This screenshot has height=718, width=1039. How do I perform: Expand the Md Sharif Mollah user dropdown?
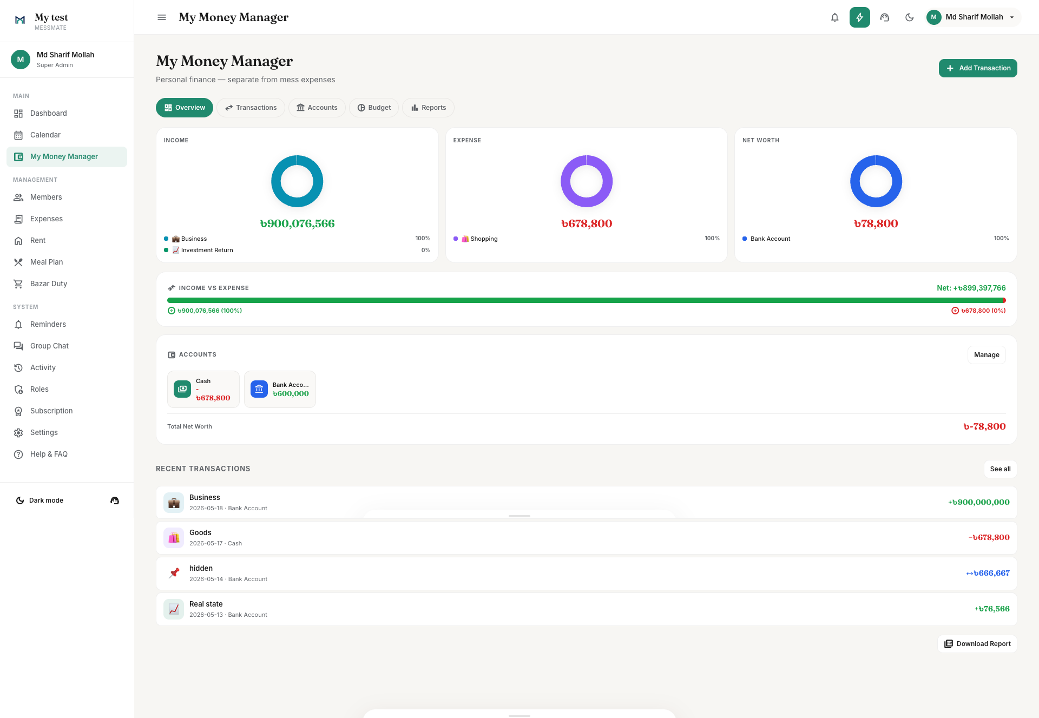[973, 17]
